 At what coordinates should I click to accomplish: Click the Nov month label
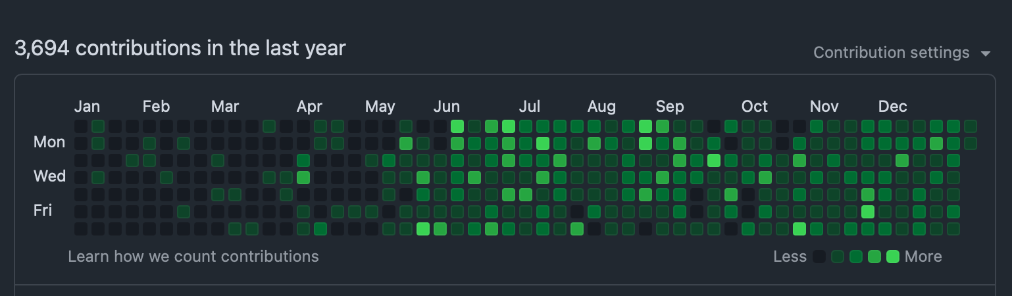[x=824, y=107]
